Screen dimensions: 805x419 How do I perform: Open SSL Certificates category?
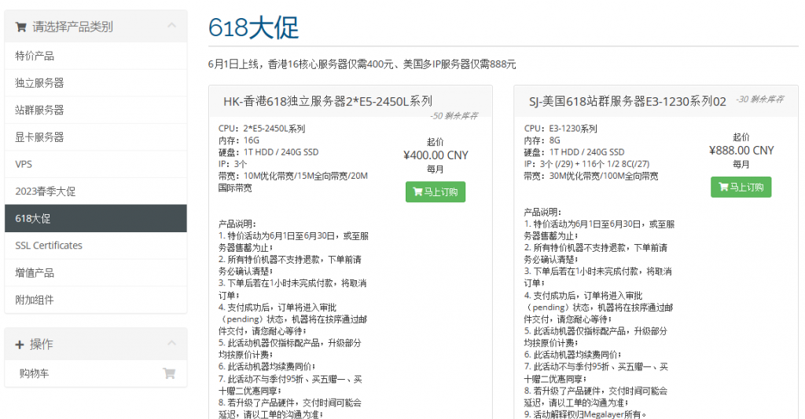point(49,246)
